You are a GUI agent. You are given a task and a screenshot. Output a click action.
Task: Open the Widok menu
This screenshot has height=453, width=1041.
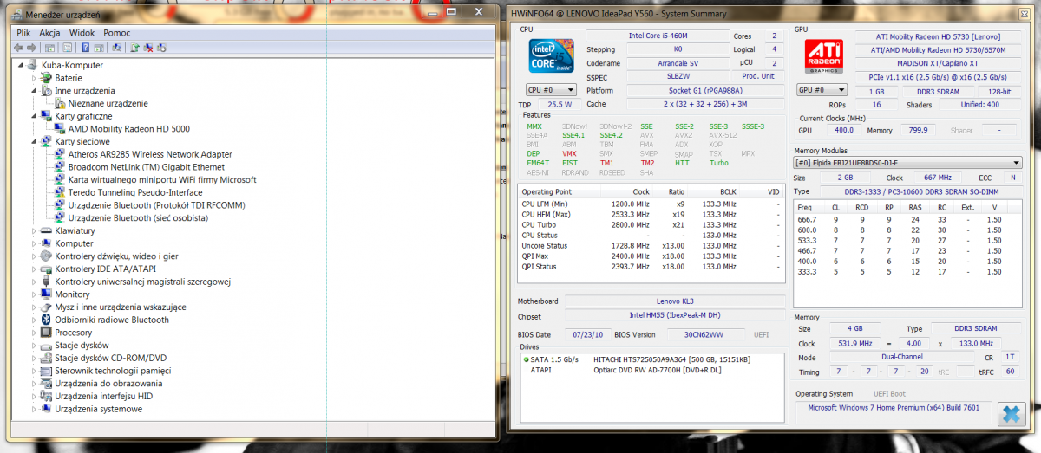click(82, 33)
